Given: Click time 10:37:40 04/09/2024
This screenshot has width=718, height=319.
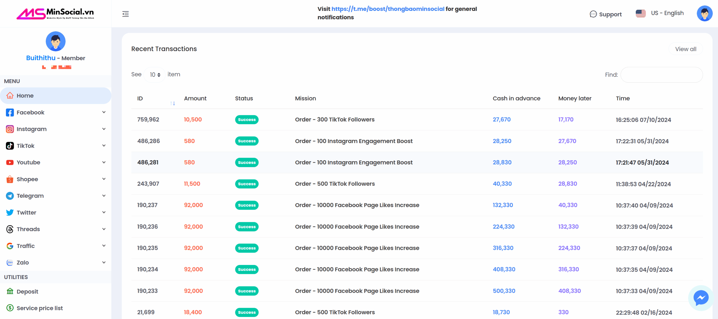Looking at the screenshot, I should pyautogui.click(x=644, y=205).
